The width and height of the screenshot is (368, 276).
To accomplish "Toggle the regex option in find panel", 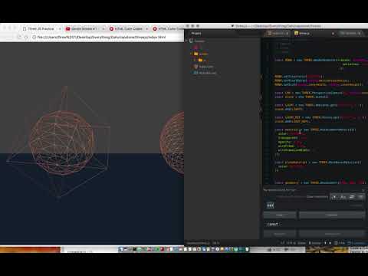I will click(x=333, y=197).
